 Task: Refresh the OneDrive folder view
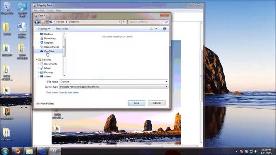tap(124, 22)
